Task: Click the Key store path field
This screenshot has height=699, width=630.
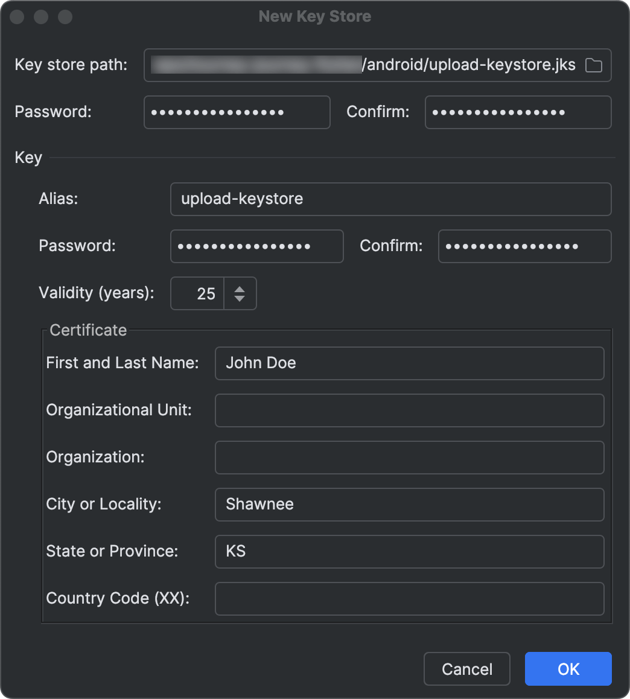Action: coord(377,65)
